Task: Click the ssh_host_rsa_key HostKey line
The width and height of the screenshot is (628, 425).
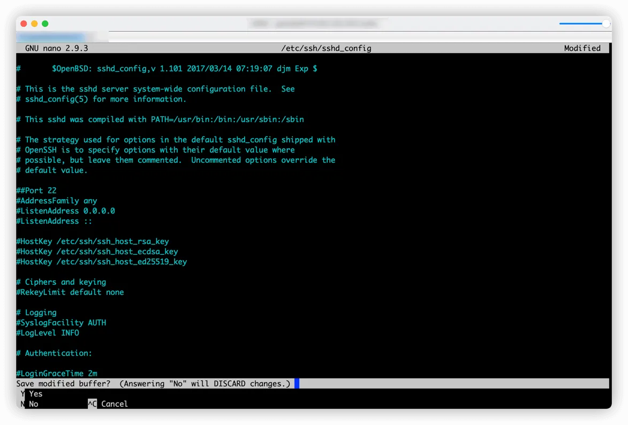Action: click(93, 241)
